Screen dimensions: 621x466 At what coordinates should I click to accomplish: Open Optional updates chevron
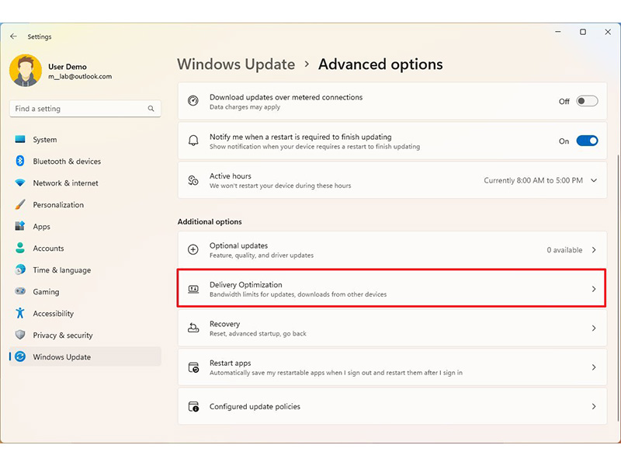tap(594, 249)
